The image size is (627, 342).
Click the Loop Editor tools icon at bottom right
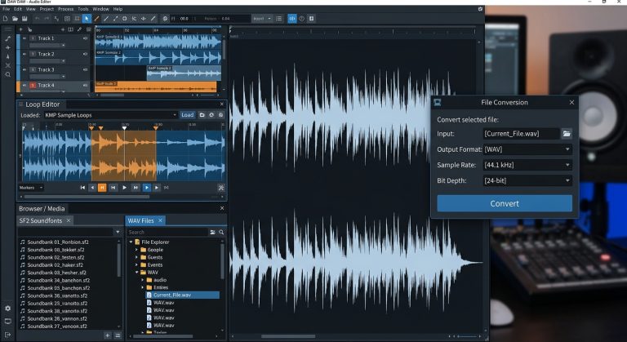point(220,187)
